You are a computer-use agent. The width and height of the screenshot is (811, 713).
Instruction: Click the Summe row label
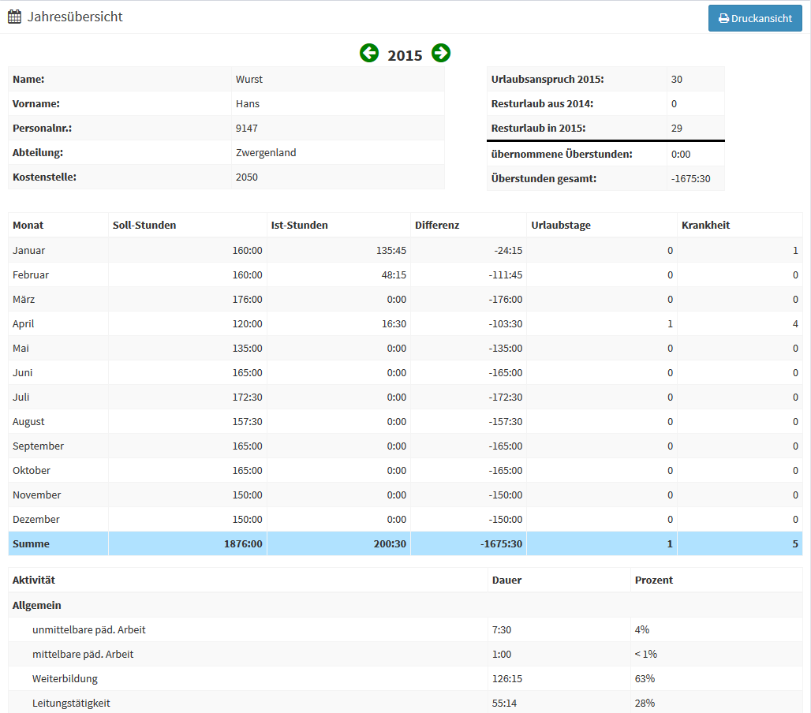(x=31, y=543)
